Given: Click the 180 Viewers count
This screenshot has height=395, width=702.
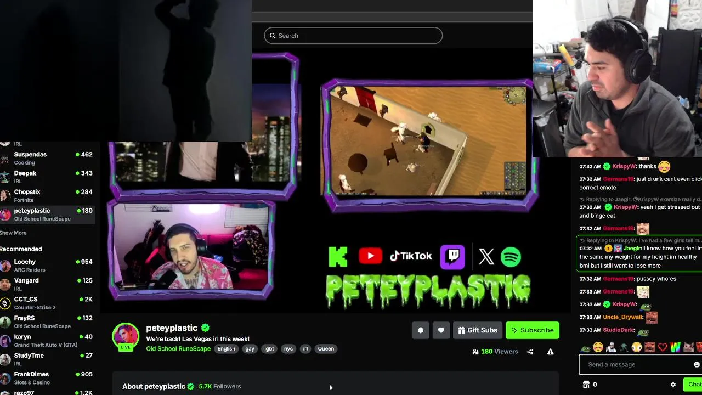Looking at the screenshot, I should 499,352.
